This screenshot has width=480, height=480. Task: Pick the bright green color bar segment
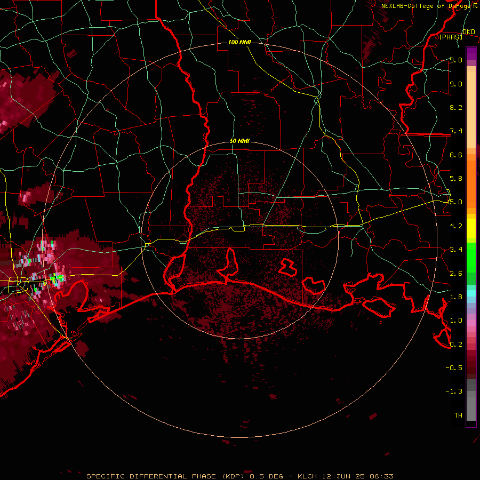(x=471, y=257)
